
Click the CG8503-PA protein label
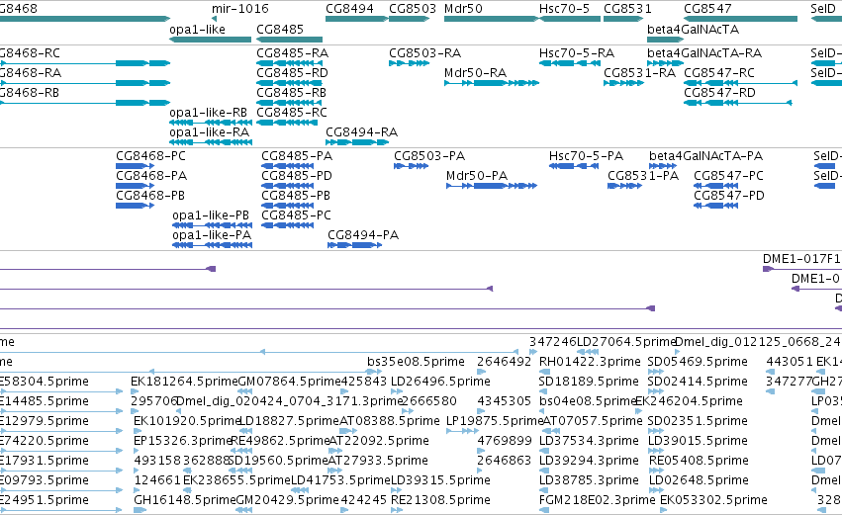(429, 156)
